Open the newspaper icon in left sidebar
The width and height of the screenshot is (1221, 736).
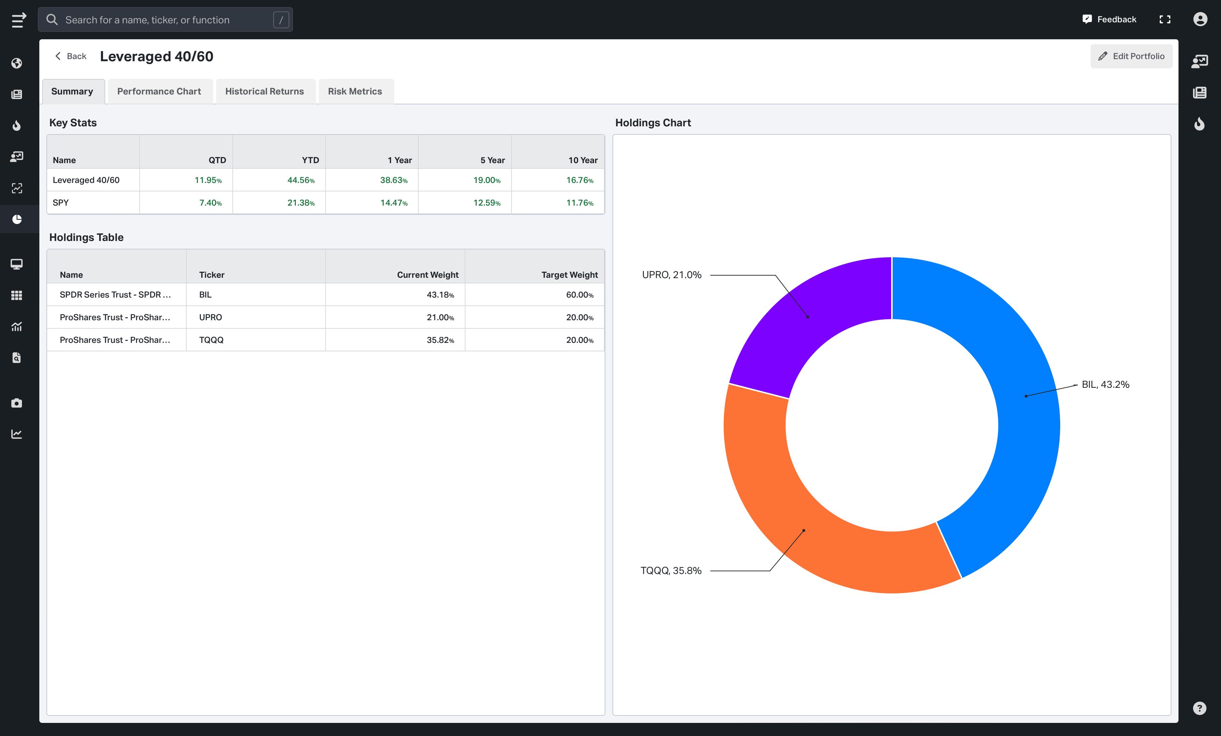(x=17, y=94)
